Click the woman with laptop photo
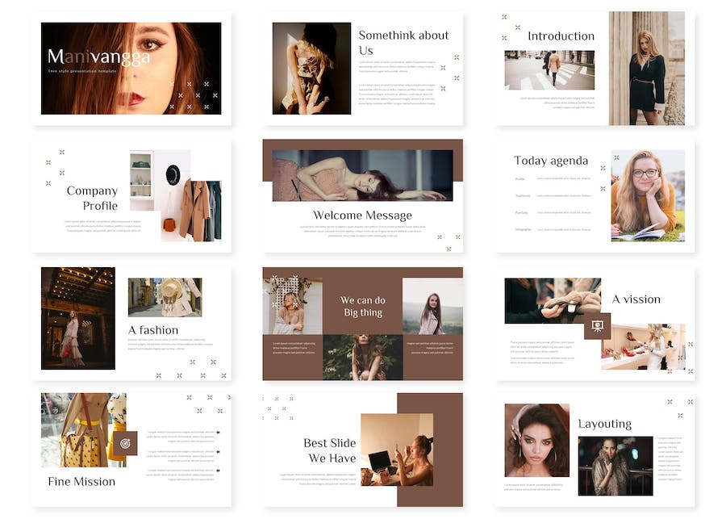The image size is (726, 519). click(397, 450)
